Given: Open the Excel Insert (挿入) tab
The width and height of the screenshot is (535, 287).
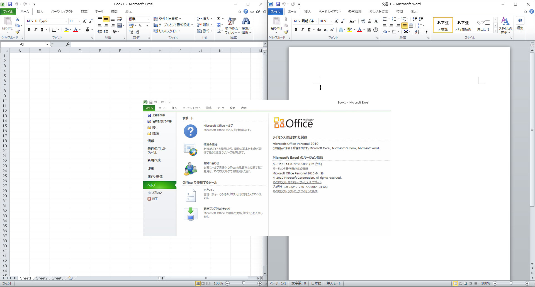Looking at the screenshot, I should point(40,11).
